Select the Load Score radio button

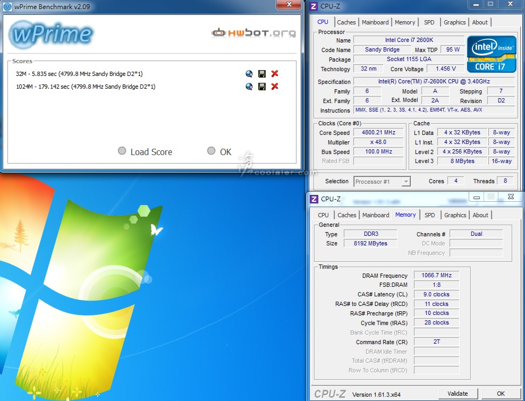(122, 151)
